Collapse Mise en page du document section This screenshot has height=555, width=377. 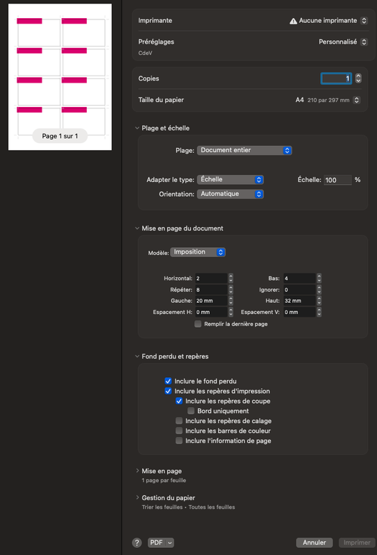(x=137, y=229)
